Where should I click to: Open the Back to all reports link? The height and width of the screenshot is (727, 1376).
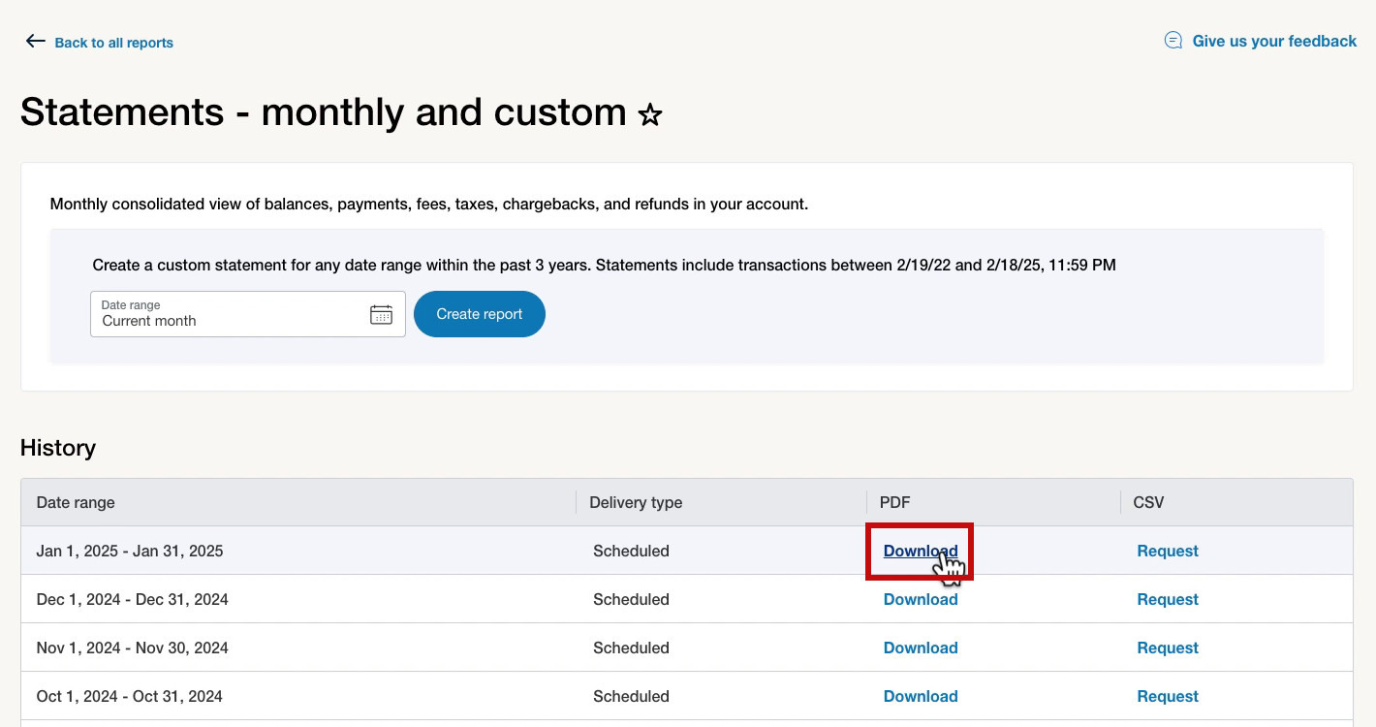click(113, 43)
